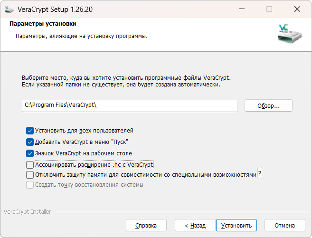Viewport: 312px width, 238px height.
Task: Click greyed-out 'Создать точку восстановления системы' checkbox
Action: pos(30,185)
